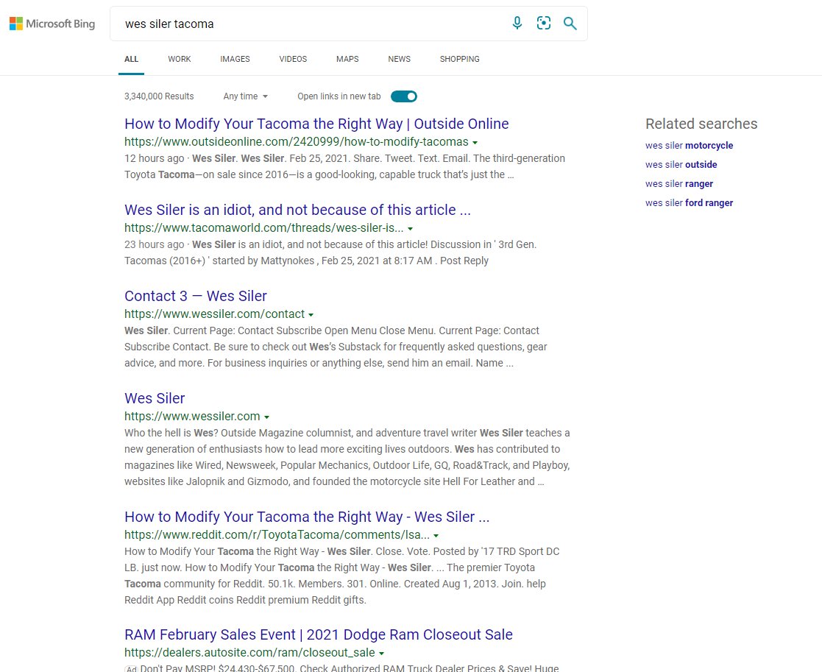Click the '3,340,000 Results' count text
822x672 pixels.
tap(159, 96)
